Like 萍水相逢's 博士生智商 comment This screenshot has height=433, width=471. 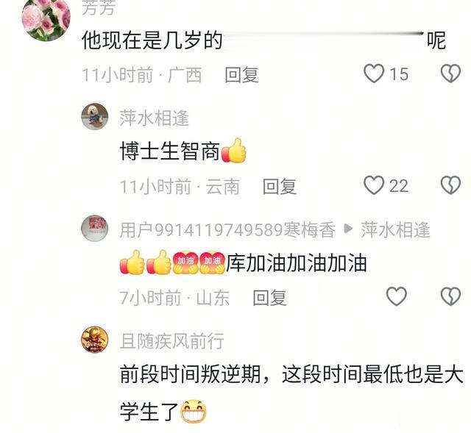point(374,185)
